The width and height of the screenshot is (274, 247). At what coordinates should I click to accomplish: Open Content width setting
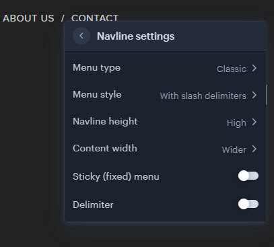click(165, 149)
